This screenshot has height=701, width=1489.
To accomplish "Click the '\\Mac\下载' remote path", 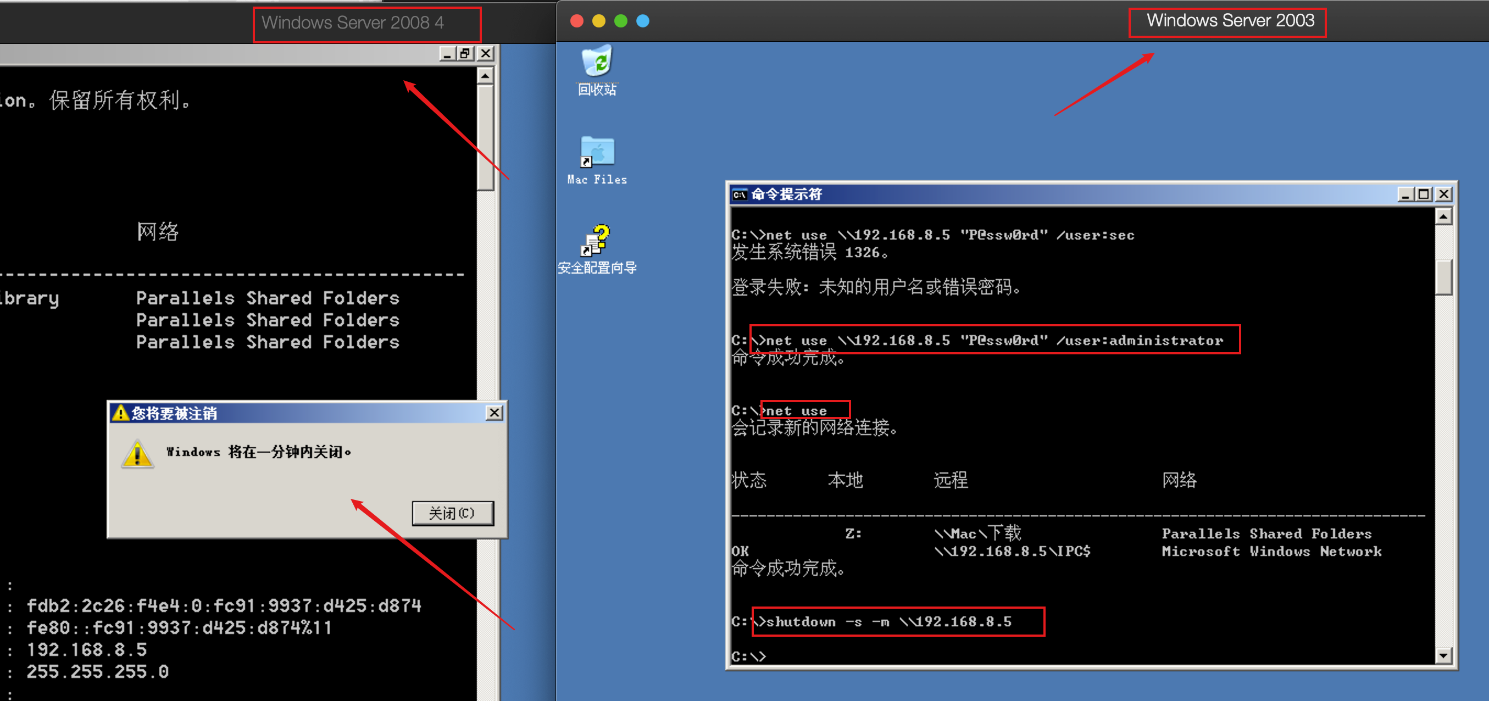I will [x=977, y=533].
